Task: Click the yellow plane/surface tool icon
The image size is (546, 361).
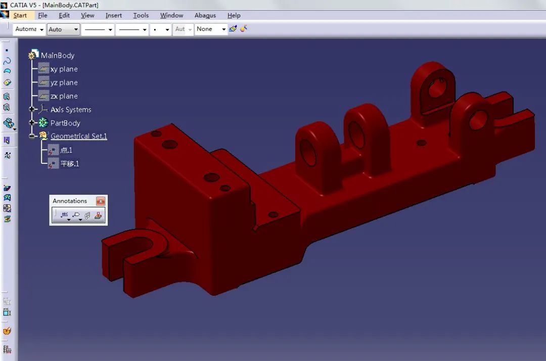Action: (7, 82)
